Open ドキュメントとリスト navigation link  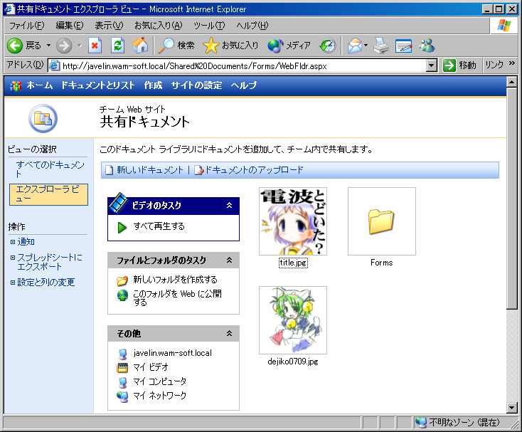tap(98, 85)
